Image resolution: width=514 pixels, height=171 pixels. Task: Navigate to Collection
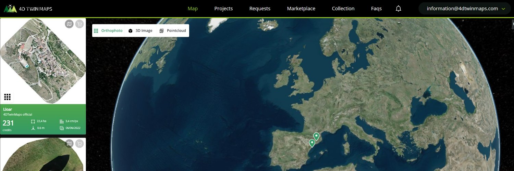(x=343, y=9)
